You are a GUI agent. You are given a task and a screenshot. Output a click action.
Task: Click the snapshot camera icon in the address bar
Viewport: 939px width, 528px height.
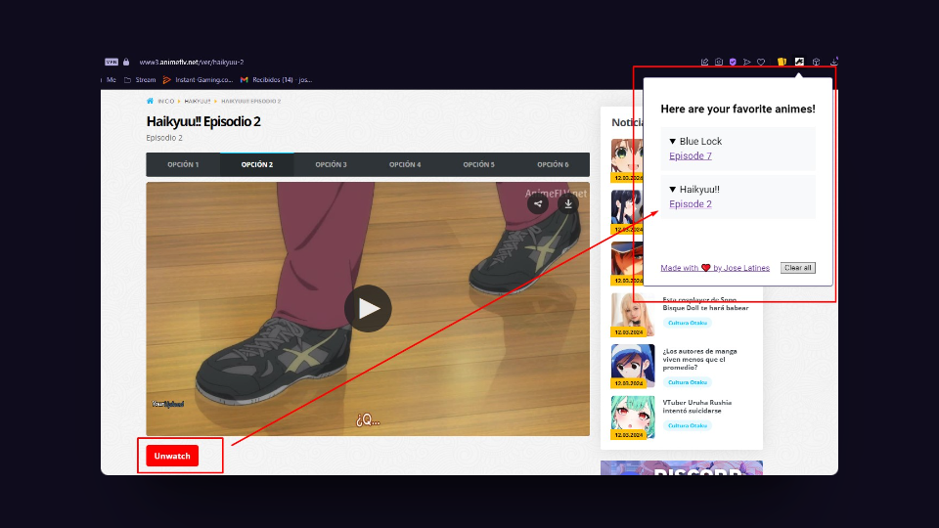click(719, 62)
